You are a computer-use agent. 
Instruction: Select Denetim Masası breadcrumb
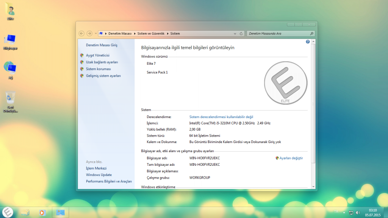120,34
